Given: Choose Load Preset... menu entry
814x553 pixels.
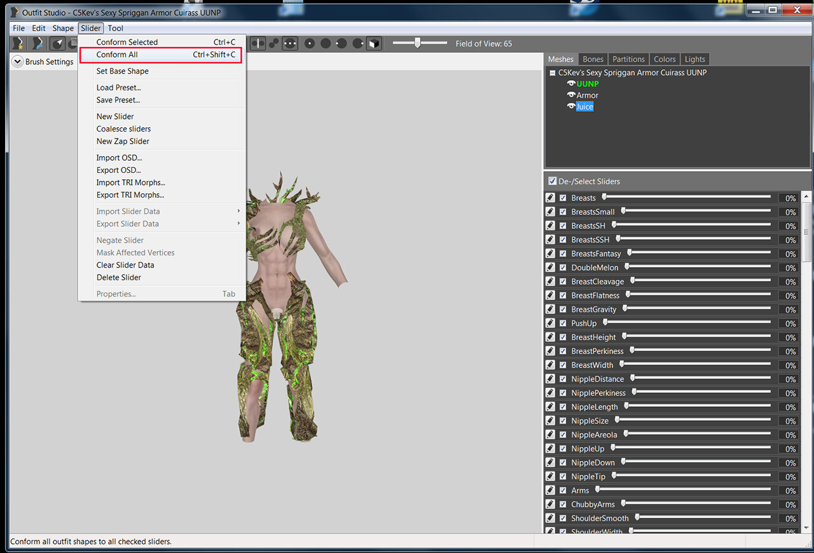Looking at the screenshot, I should click(162, 88).
